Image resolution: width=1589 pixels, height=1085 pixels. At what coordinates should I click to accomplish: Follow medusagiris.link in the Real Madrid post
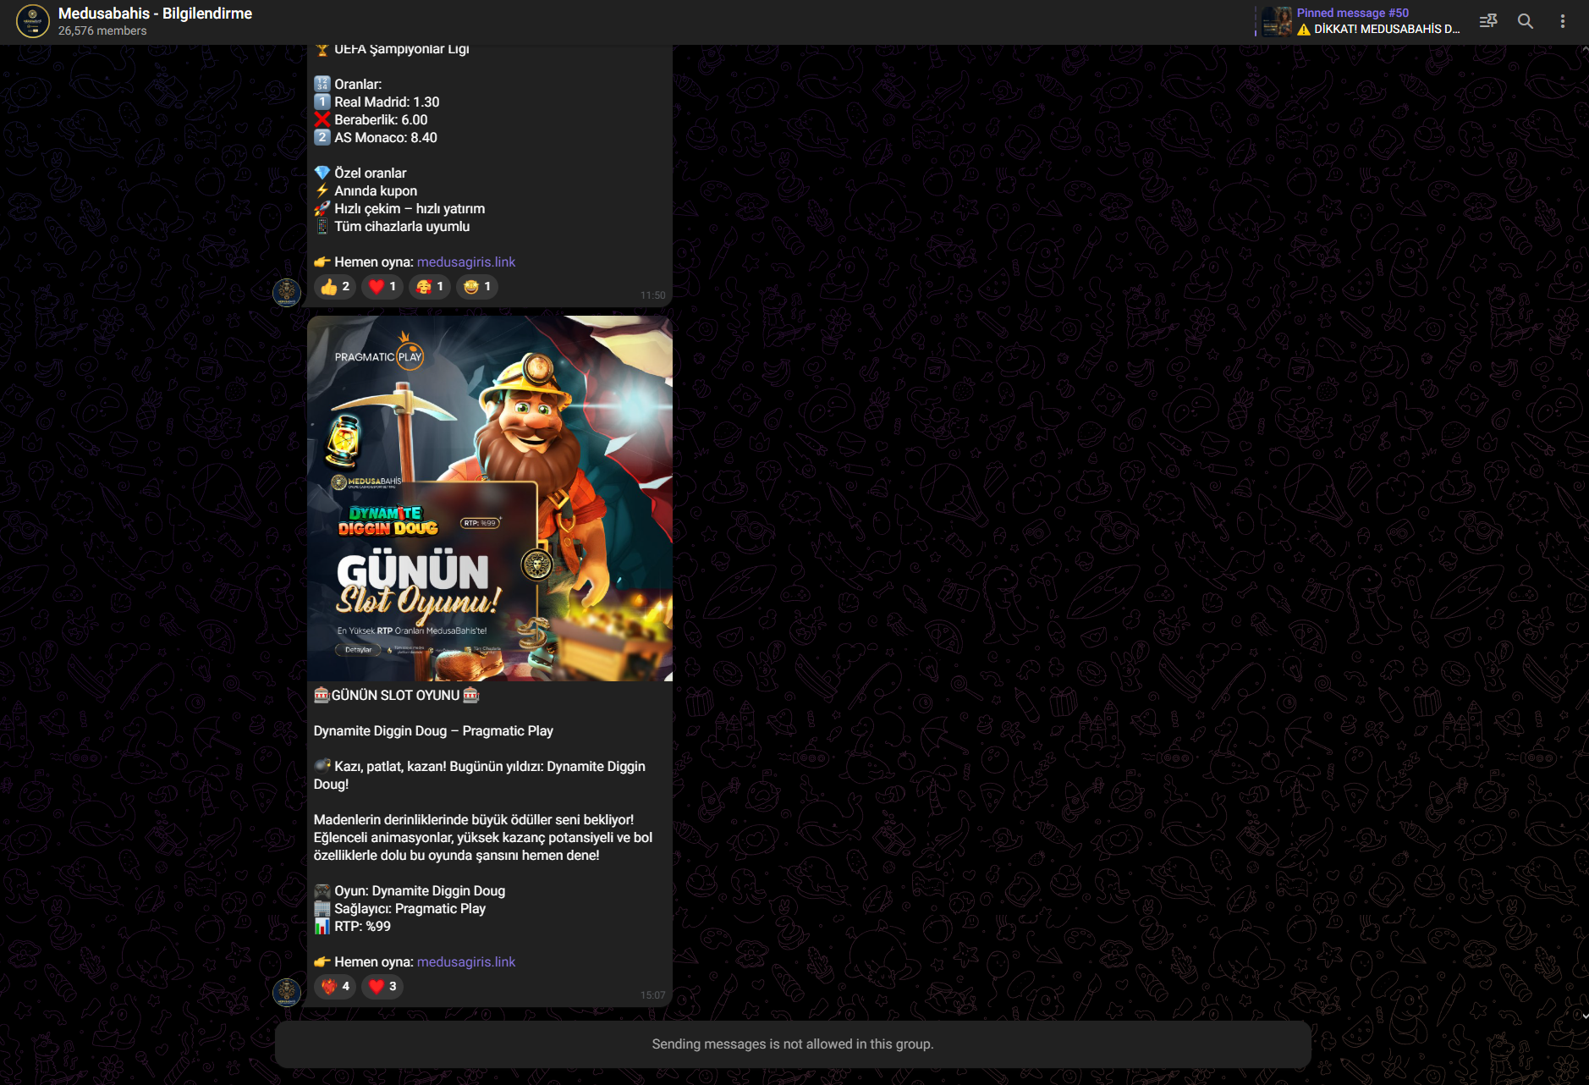pos(466,262)
